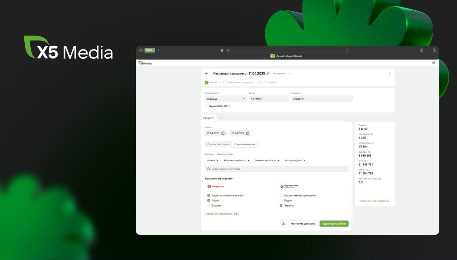
Task: Remove the Московская область chip
Action: (x=248, y=161)
